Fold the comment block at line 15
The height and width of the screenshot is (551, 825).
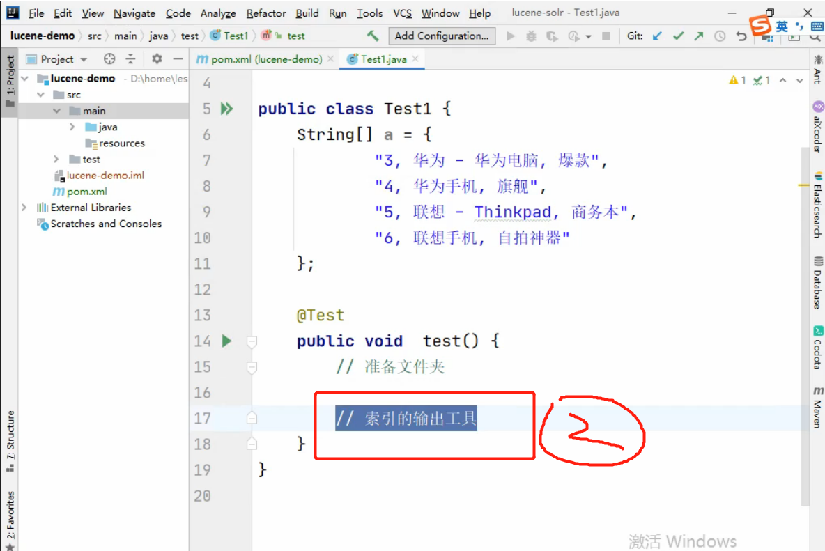[252, 367]
